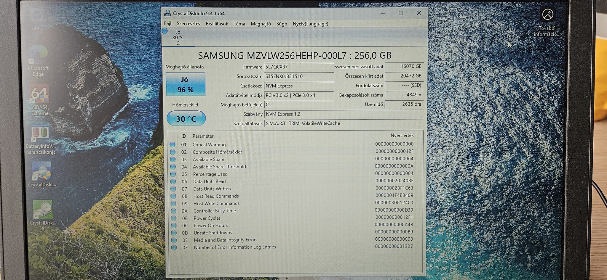
Task: Click the status icon for Power Cycles
Action: (174, 218)
